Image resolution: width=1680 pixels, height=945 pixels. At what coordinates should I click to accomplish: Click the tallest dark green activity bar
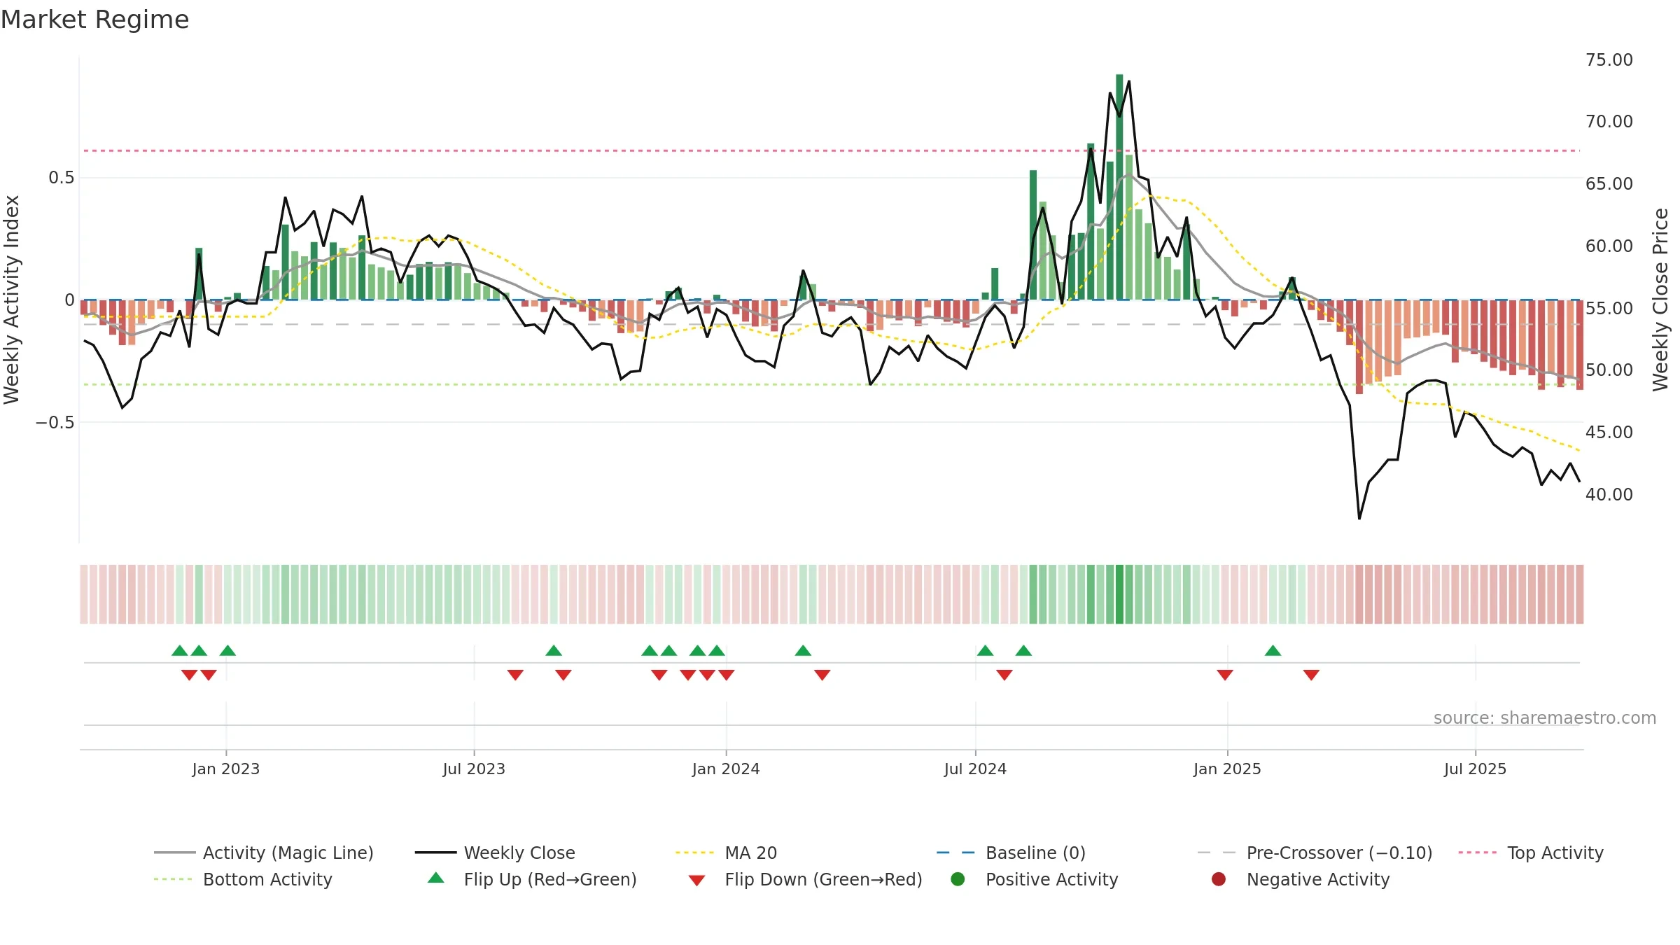pyautogui.click(x=1119, y=187)
